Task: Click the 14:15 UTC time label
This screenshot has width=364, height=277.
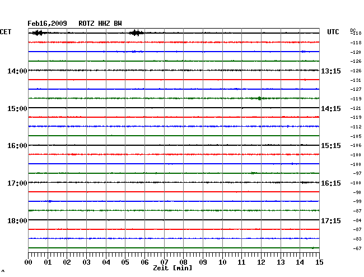Action: [x=331, y=109]
